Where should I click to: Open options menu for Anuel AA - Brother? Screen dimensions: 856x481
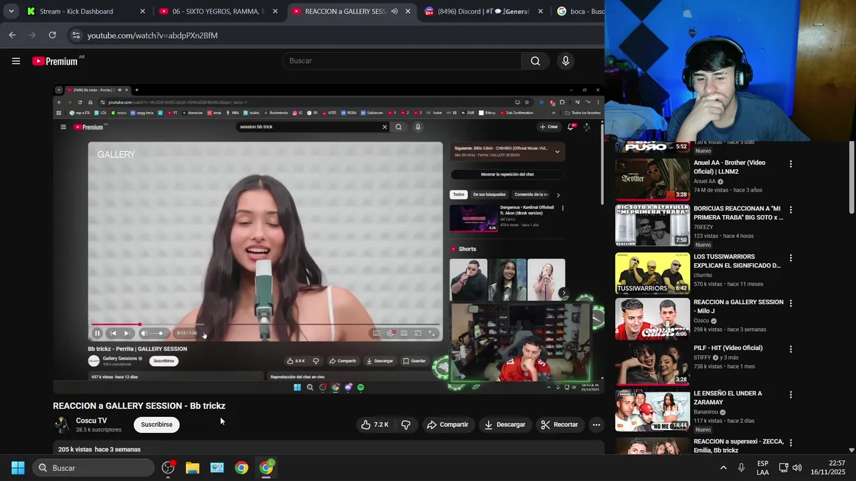(790, 164)
